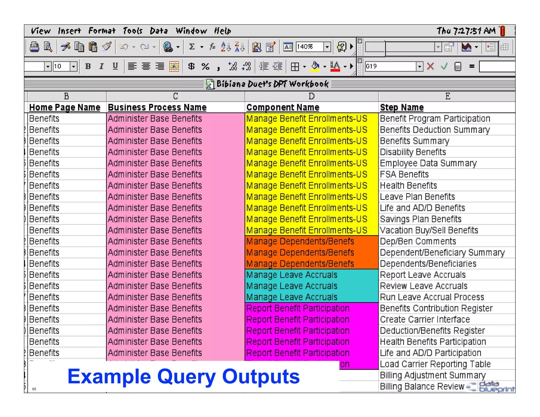
Task: Open the Tools menu
Action: [133, 31]
